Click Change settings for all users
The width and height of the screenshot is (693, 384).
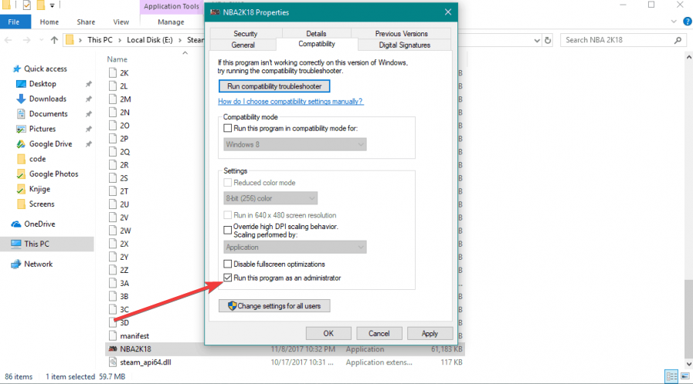pos(274,306)
